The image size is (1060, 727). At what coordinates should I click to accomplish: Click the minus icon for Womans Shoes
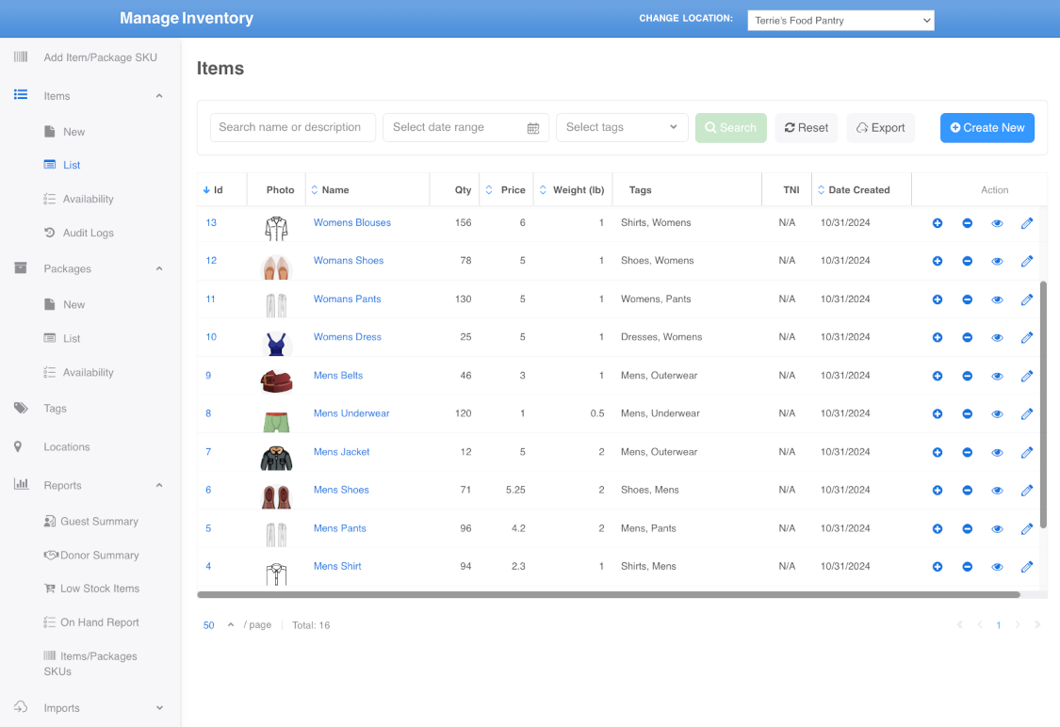click(967, 261)
